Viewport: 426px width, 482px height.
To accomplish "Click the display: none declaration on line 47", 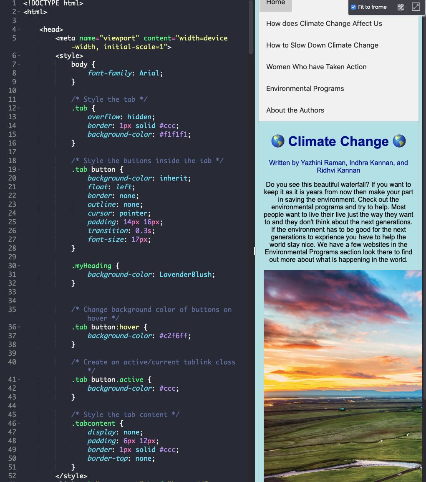I will [115, 432].
